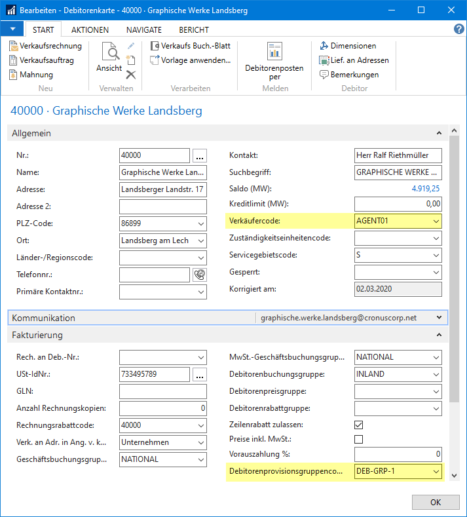
Task: Open Verkaufsrechnung from the ribbon
Action: click(45, 46)
